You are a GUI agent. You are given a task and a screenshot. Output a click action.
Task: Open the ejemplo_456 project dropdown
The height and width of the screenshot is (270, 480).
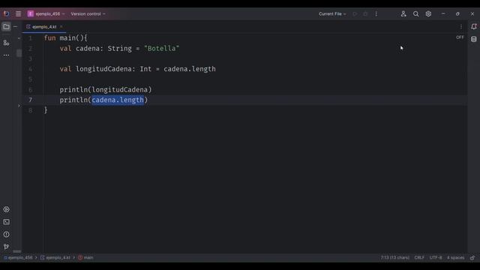(46, 13)
